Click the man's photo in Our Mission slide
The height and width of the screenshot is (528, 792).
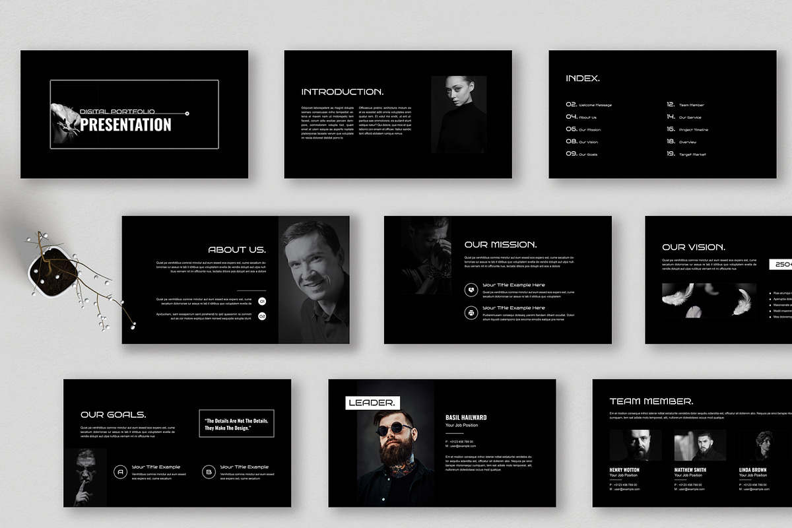426,255
